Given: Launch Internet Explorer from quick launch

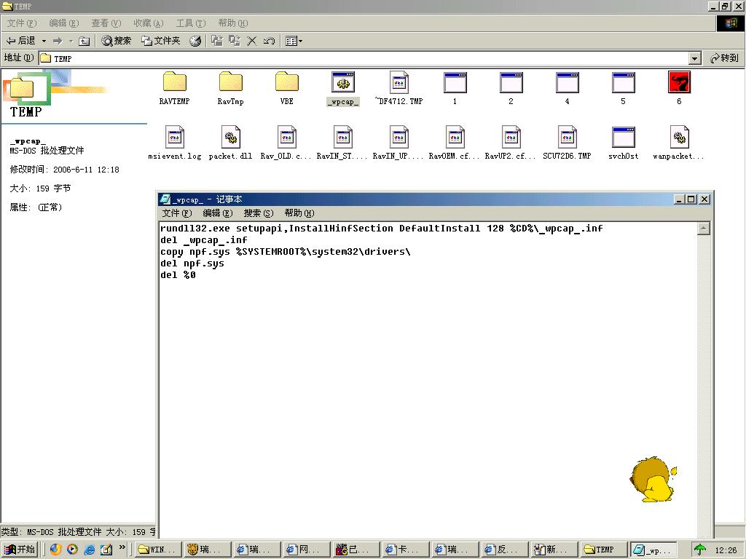Looking at the screenshot, I should pyautogui.click(x=89, y=550).
